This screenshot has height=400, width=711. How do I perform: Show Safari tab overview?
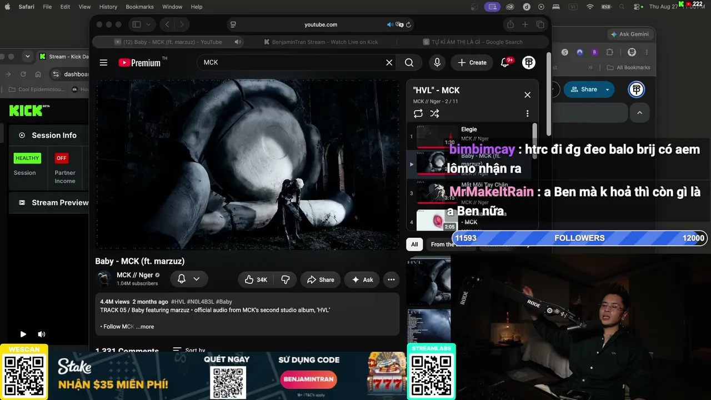tap(540, 24)
